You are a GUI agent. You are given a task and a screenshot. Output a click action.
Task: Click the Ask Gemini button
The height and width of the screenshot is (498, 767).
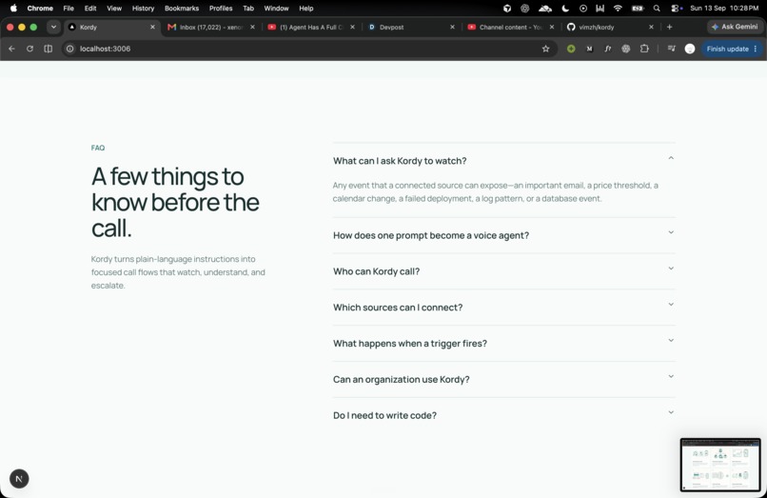pos(735,27)
